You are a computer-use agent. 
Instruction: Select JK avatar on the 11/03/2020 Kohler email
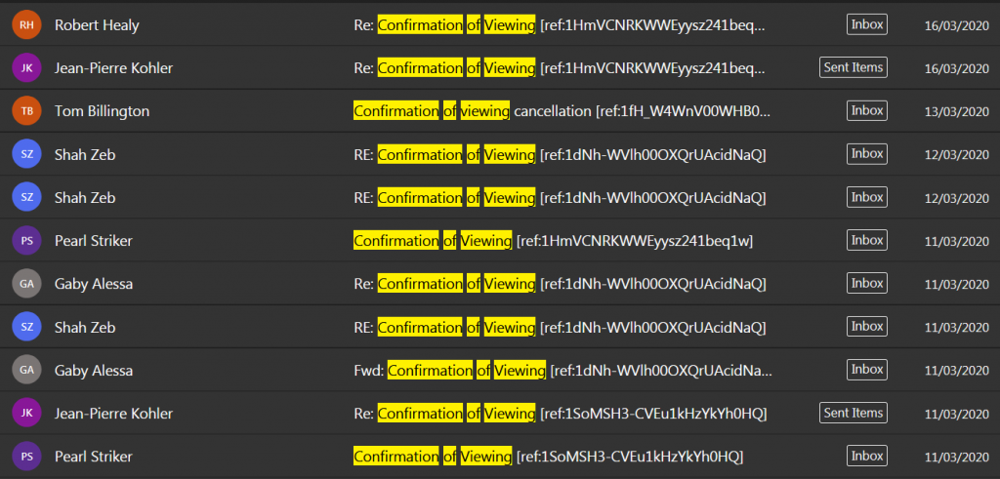(26, 414)
